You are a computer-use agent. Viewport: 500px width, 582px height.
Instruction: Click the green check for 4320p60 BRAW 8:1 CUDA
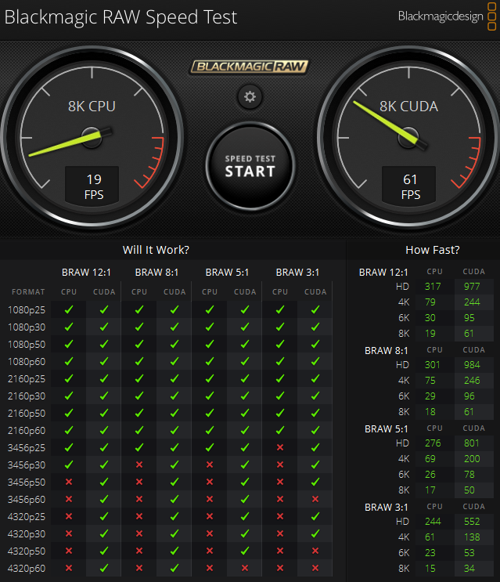tap(174, 568)
